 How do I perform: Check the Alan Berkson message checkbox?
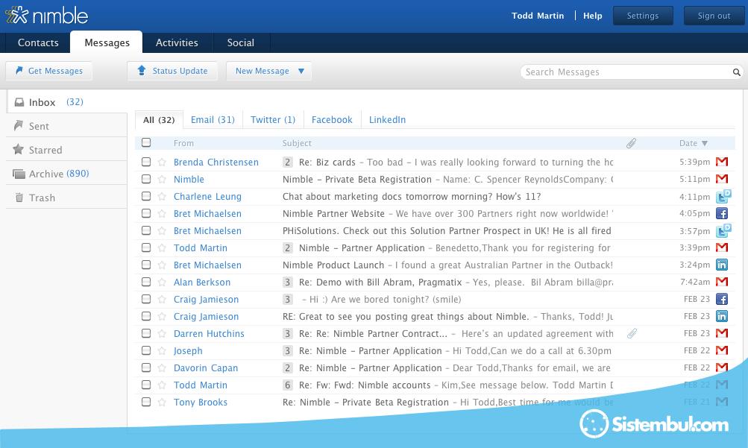point(146,283)
